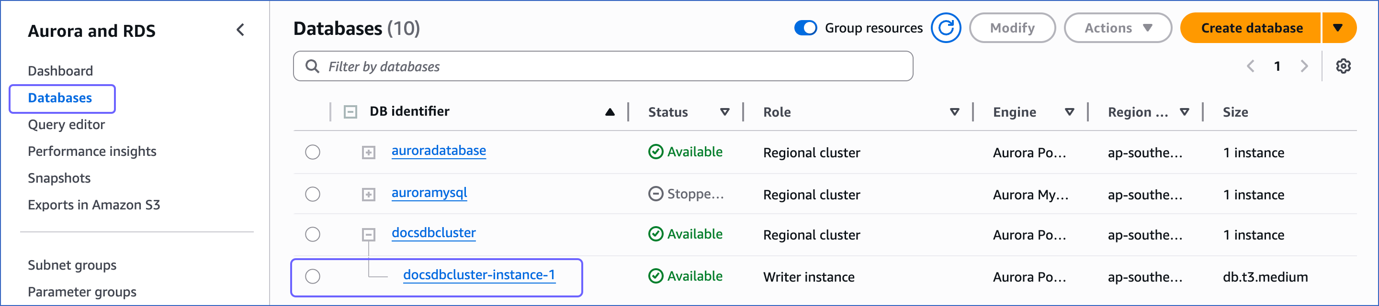The width and height of the screenshot is (1379, 306).
Task: Click the Create database button
Action: (x=1251, y=28)
